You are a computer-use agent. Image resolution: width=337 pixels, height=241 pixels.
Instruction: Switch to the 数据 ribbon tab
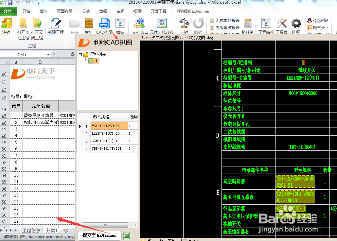pos(103,11)
